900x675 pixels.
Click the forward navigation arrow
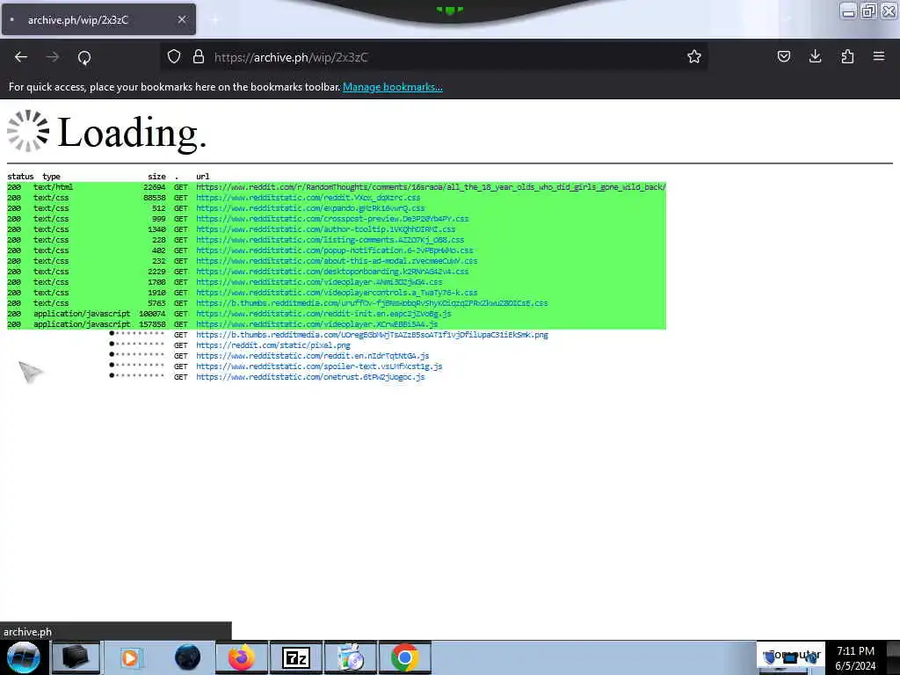coord(52,57)
